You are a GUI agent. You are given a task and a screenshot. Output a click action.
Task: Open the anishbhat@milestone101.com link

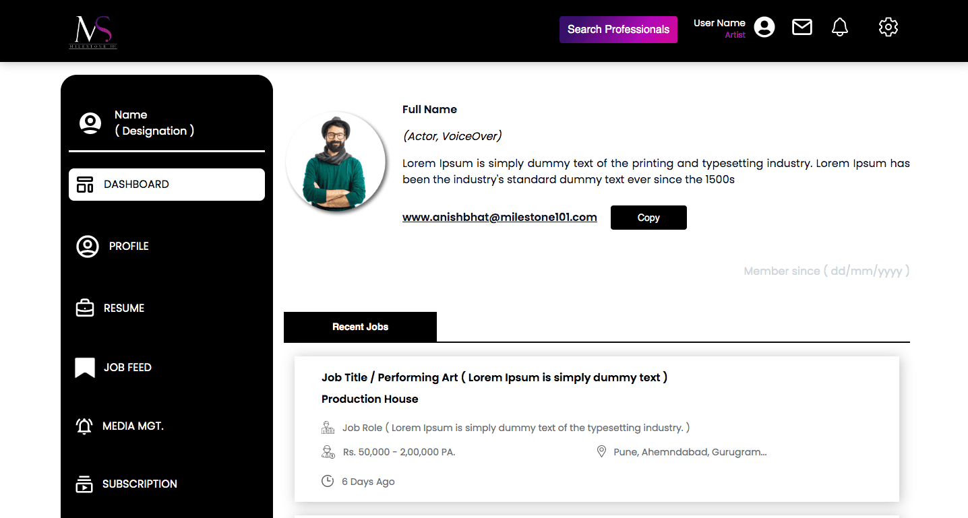pos(500,217)
